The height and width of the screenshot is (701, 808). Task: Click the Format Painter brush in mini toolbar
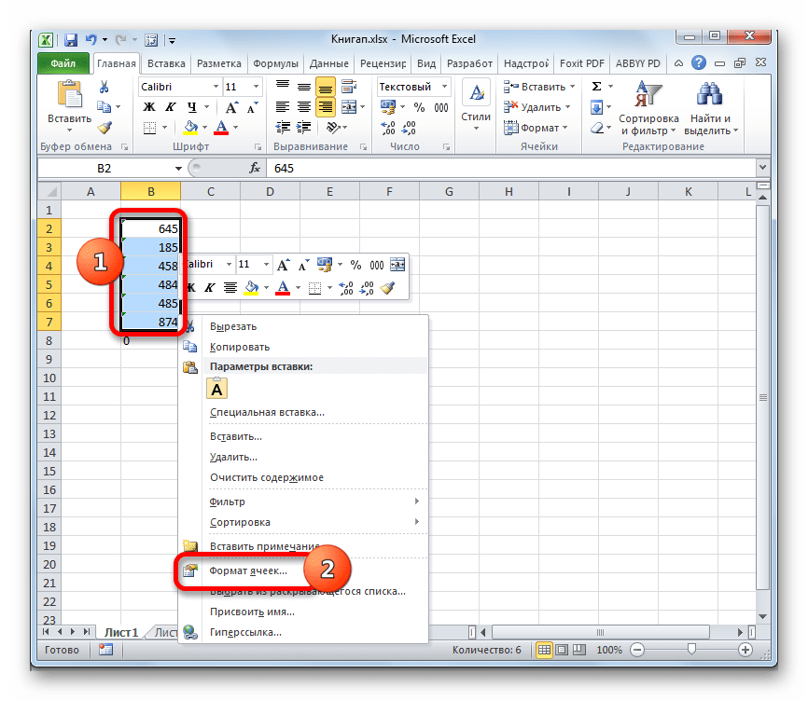[x=388, y=288]
